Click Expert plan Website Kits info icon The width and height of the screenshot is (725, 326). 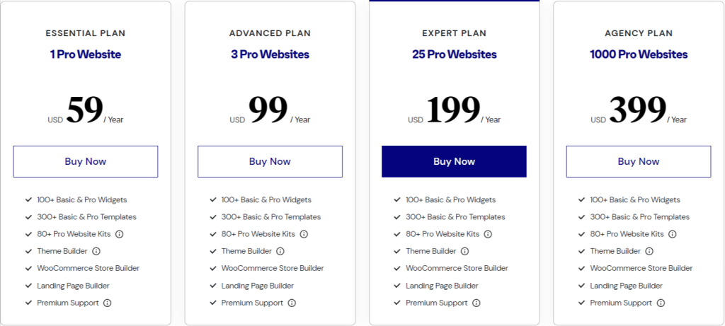pos(488,234)
